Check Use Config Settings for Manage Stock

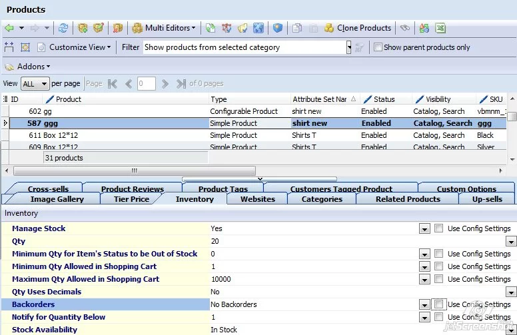pyautogui.click(x=438, y=228)
